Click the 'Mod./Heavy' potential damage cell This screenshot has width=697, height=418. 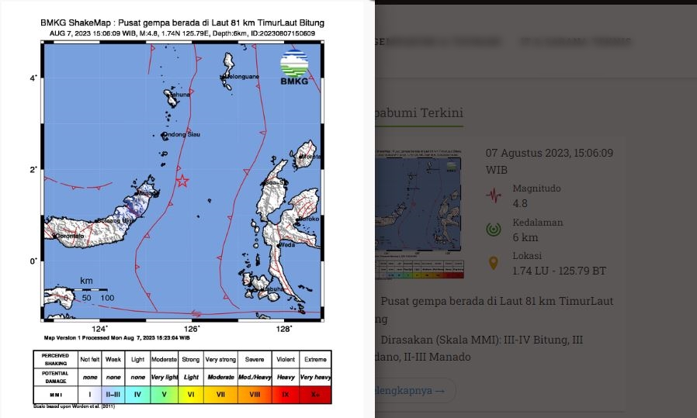coord(255,377)
